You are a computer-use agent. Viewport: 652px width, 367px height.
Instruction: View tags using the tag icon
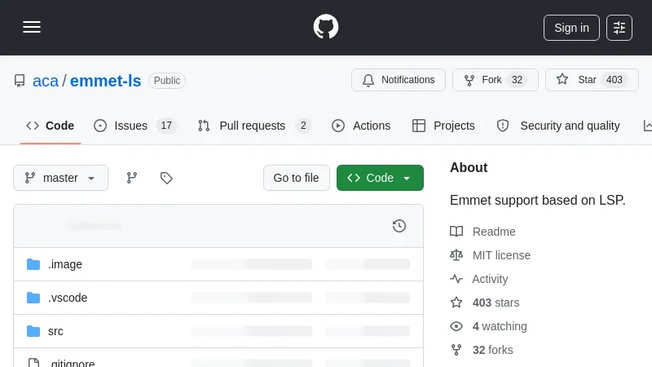coord(166,178)
